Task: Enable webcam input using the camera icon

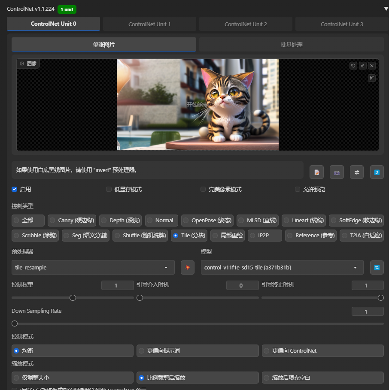Action: pos(337,172)
